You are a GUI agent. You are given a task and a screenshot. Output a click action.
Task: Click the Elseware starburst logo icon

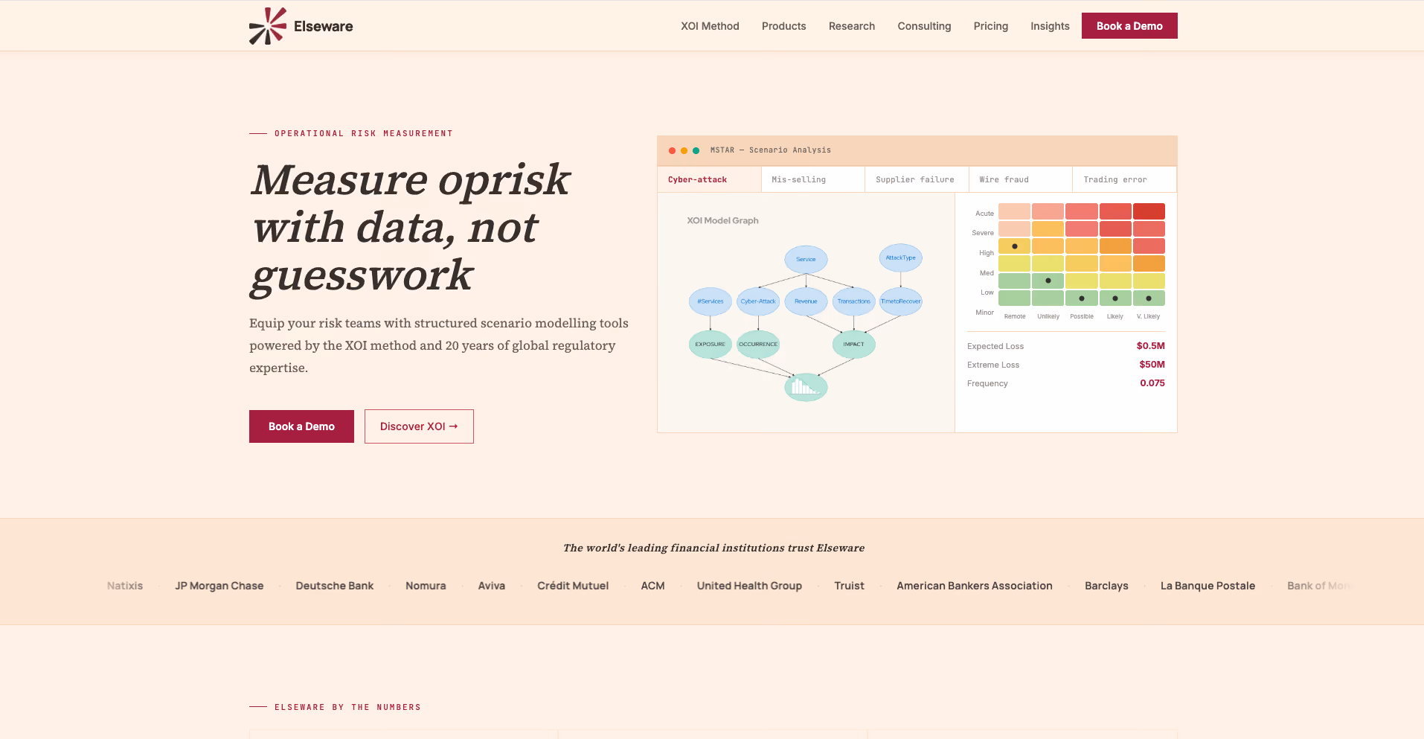pyautogui.click(x=267, y=26)
